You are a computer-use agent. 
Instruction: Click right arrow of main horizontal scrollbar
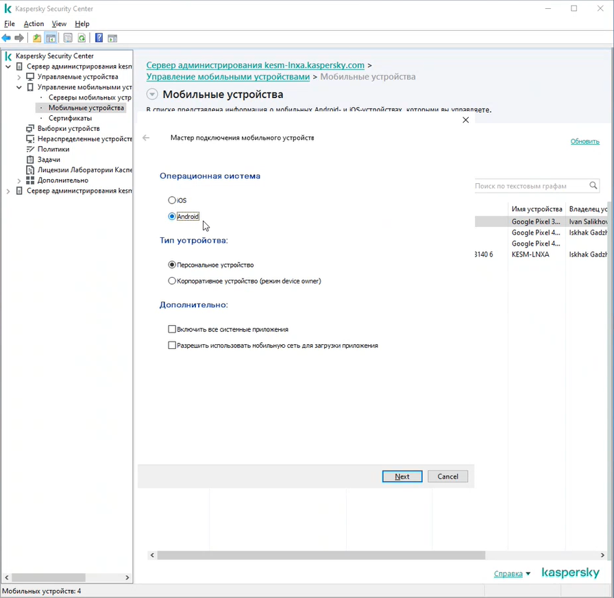pyautogui.click(x=602, y=555)
